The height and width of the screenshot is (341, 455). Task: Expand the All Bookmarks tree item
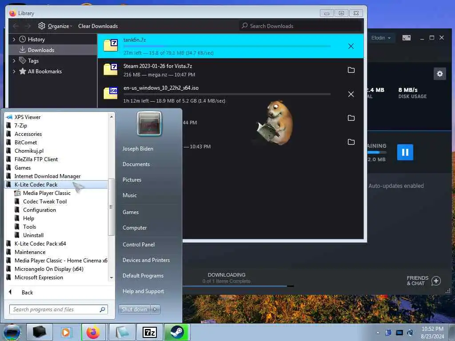pos(14,71)
